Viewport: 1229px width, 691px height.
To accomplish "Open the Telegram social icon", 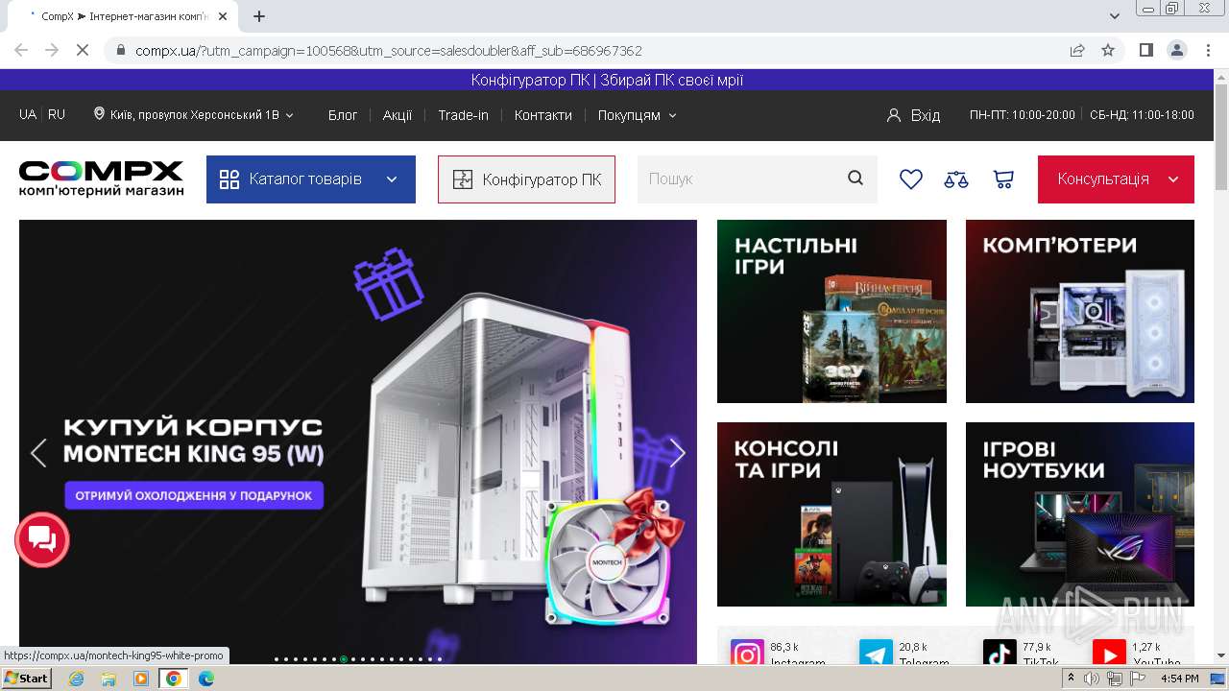I will click(x=876, y=655).
